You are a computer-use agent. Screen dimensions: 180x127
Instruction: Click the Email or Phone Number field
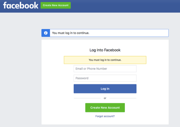click(x=105, y=69)
